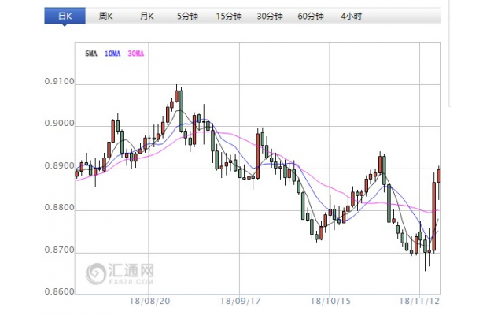Switch to the 月K monthly tab
The width and height of the screenshot is (483, 315).
pyautogui.click(x=146, y=16)
